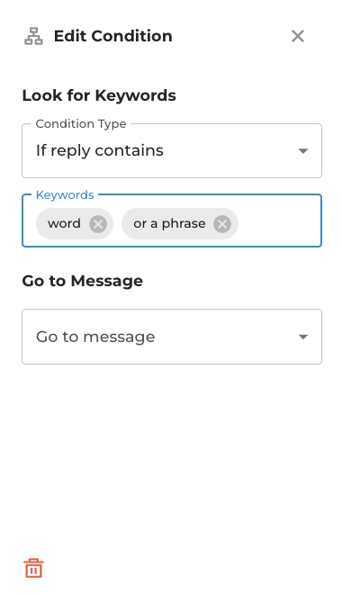Click the condition flowchart icon beside the title
This screenshot has width=342, height=595.
[x=33, y=36]
